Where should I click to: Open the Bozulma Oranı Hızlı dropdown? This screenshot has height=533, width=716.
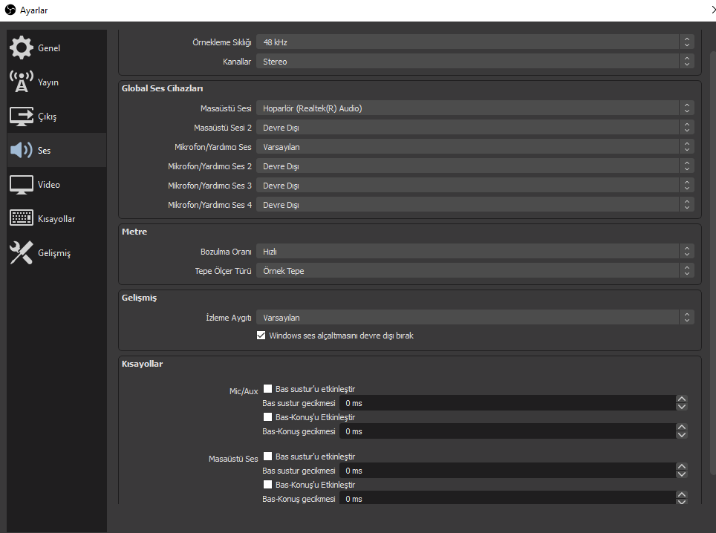(x=475, y=252)
